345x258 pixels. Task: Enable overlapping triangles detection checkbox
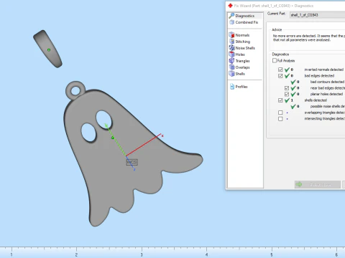point(280,113)
